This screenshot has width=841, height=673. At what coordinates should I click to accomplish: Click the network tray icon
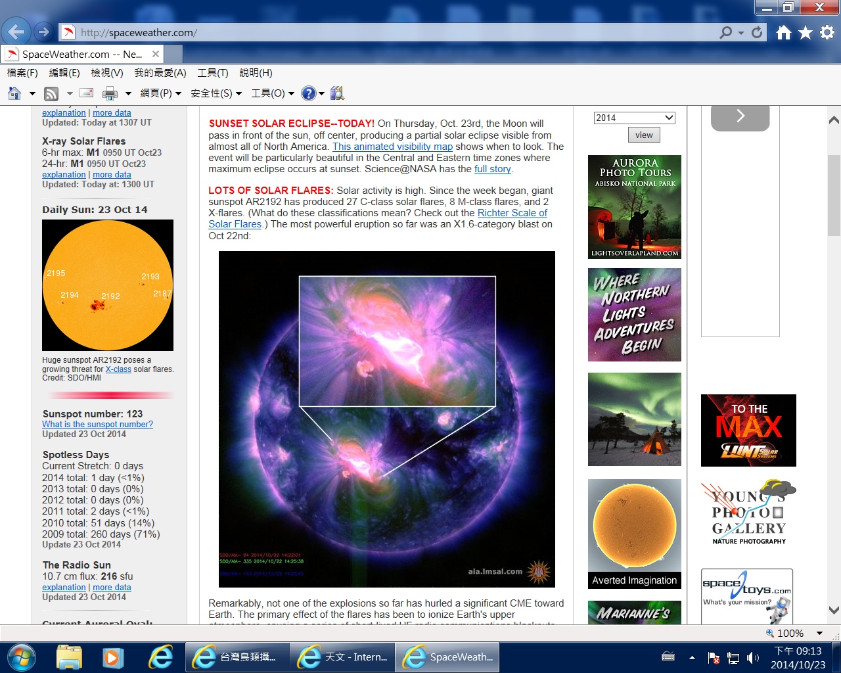[733, 657]
